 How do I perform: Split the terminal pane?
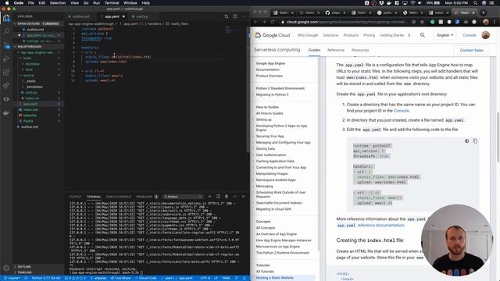pos(218,197)
